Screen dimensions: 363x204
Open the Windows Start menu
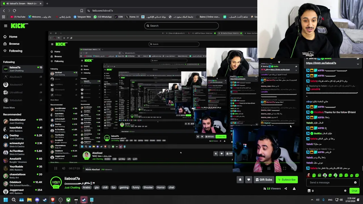[x=5, y=200]
